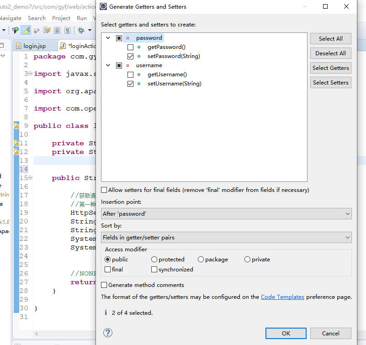Check the getUsername() checkbox
The image size is (366, 345).
coord(131,74)
